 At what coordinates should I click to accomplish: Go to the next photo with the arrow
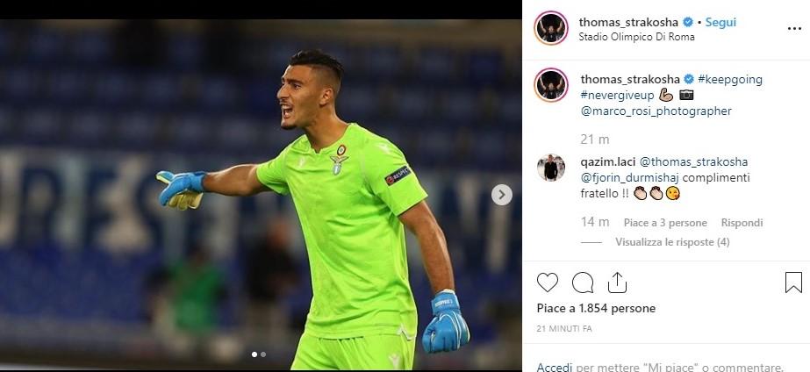[502, 195]
